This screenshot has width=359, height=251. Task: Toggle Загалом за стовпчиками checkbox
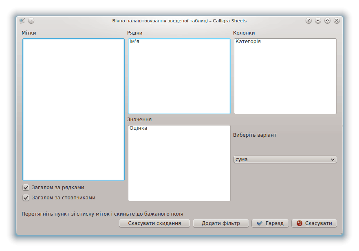coord(26,198)
